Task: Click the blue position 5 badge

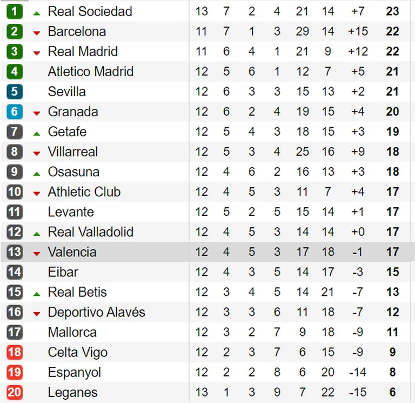Action: (x=14, y=91)
